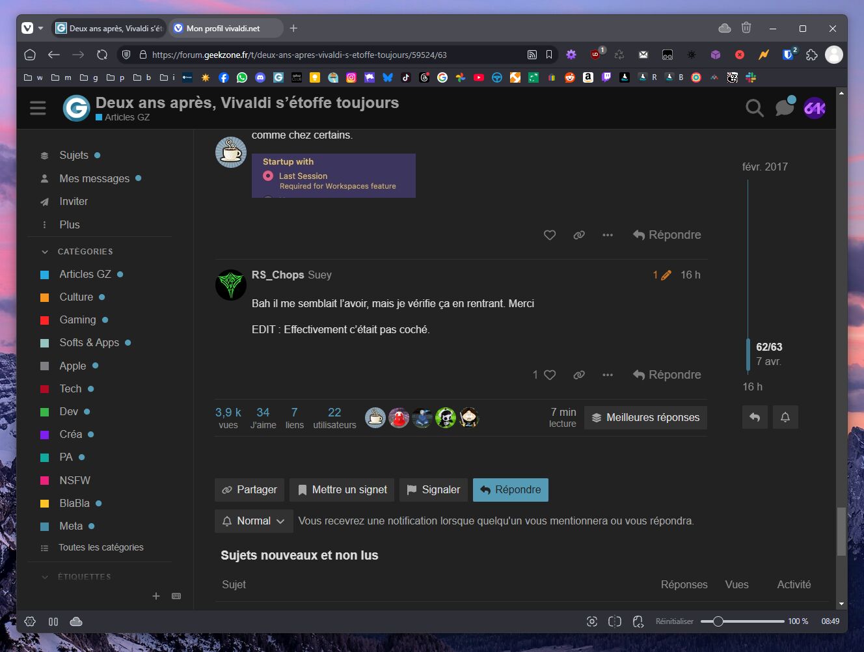
Task: Click Meilleures réponses button
Action: [645, 417]
